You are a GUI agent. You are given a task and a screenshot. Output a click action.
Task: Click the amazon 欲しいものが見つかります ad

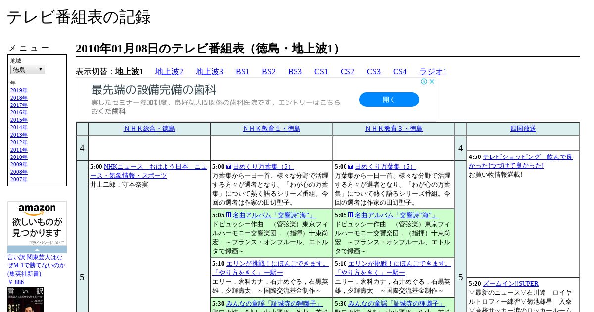coord(37,223)
